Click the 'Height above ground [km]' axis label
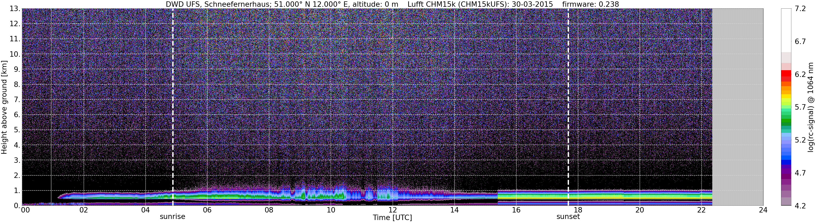 point(4,107)
